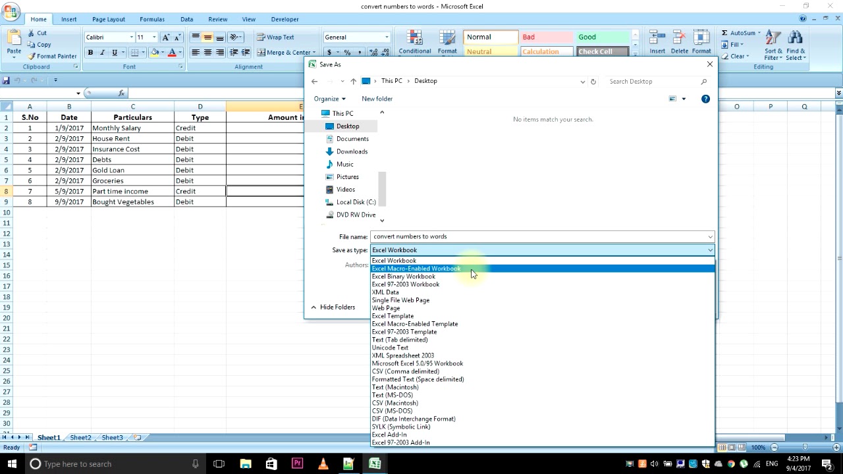Click the Sort & Filter icon

[773, 38]
